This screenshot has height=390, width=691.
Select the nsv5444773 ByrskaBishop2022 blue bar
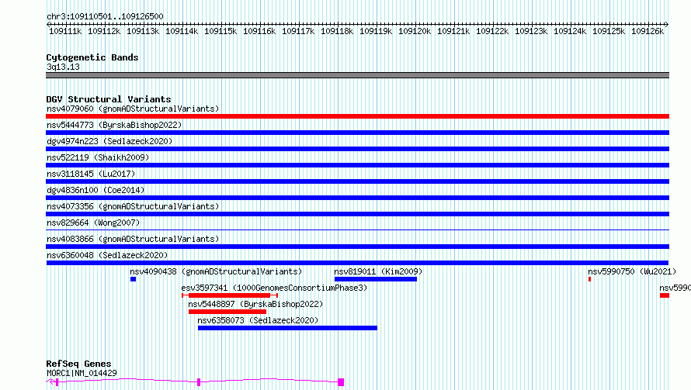tap(357, 133)
